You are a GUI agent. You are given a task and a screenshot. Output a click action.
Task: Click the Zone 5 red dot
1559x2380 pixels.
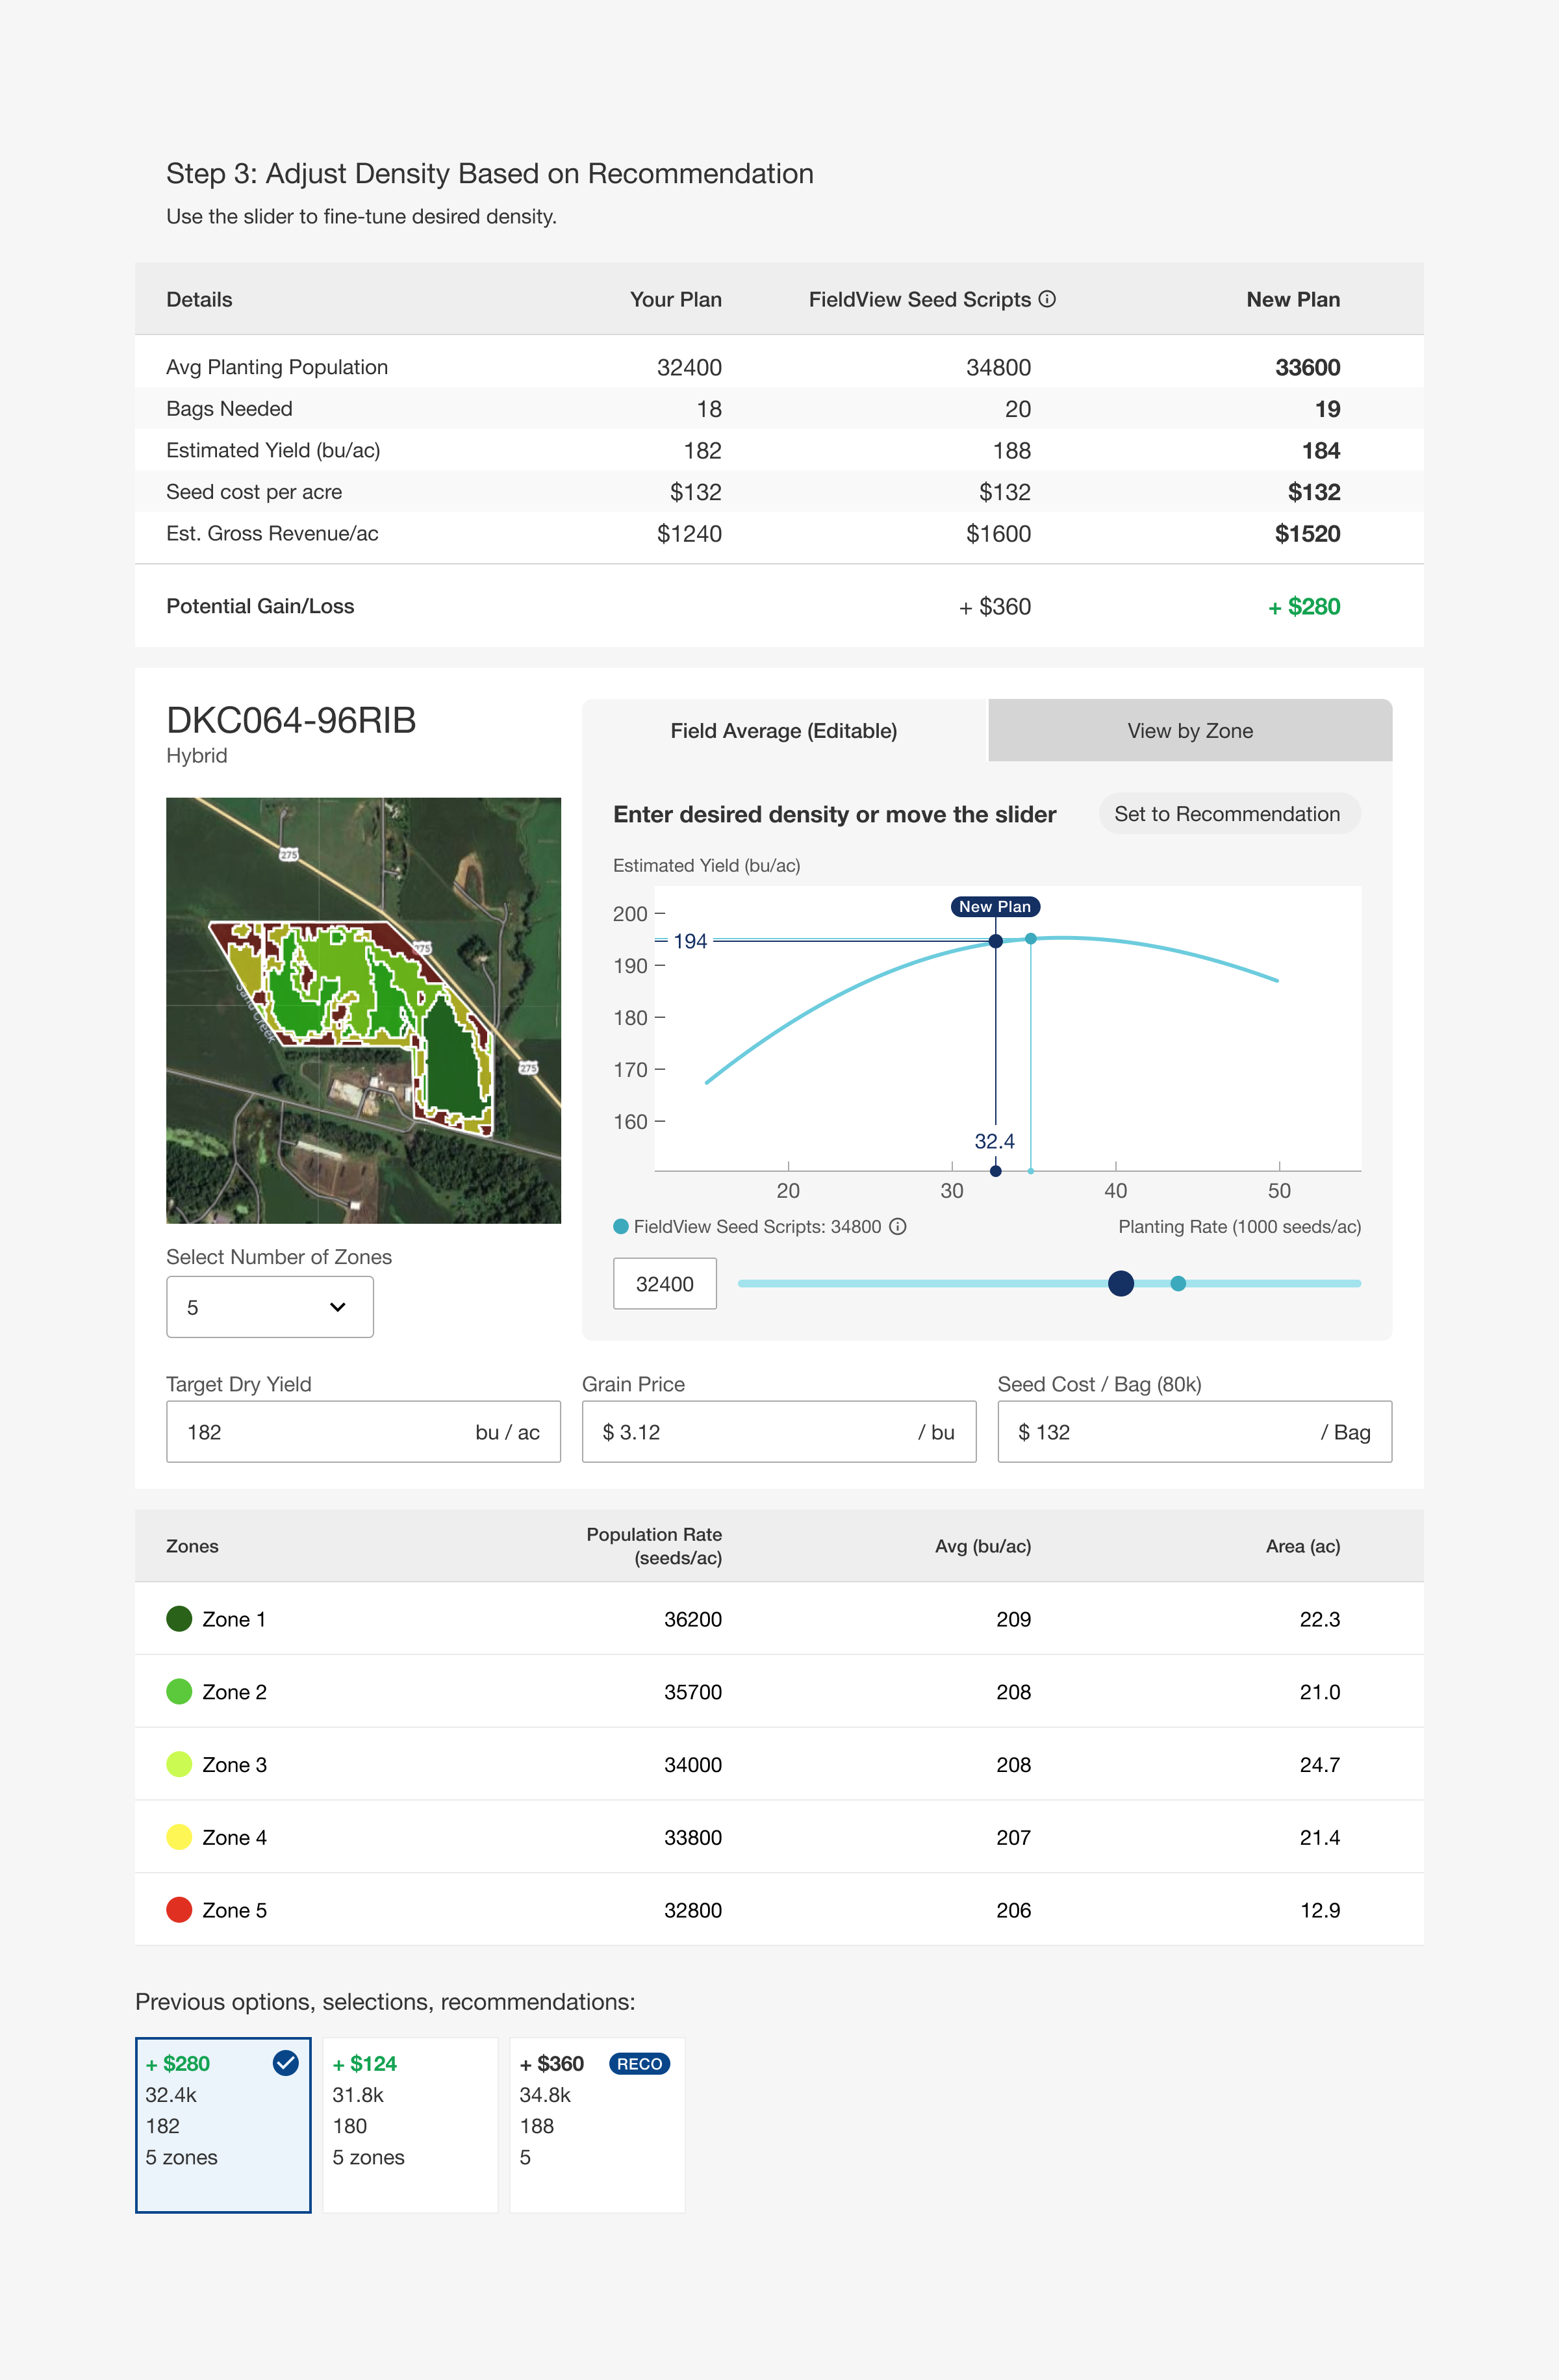tap(179, 1909)
